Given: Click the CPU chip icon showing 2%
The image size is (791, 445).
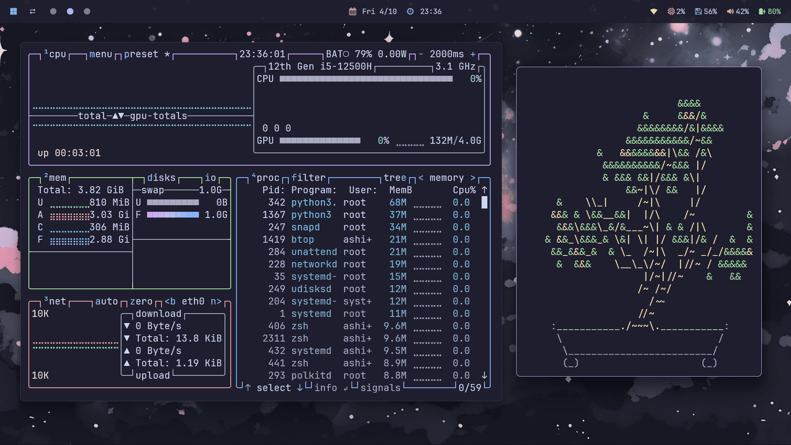Looking at the screenshot, I should 671,12.
